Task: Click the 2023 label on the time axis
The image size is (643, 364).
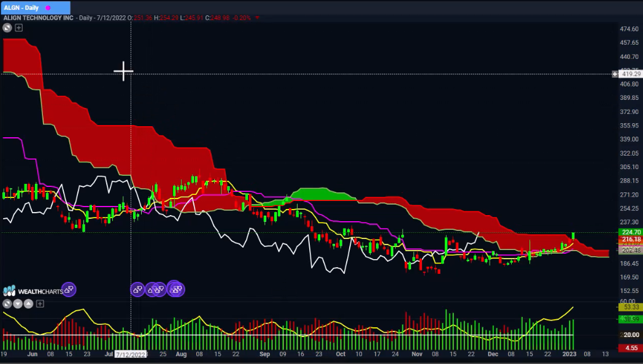Action: pyautogui.click(x=569, y=354)
